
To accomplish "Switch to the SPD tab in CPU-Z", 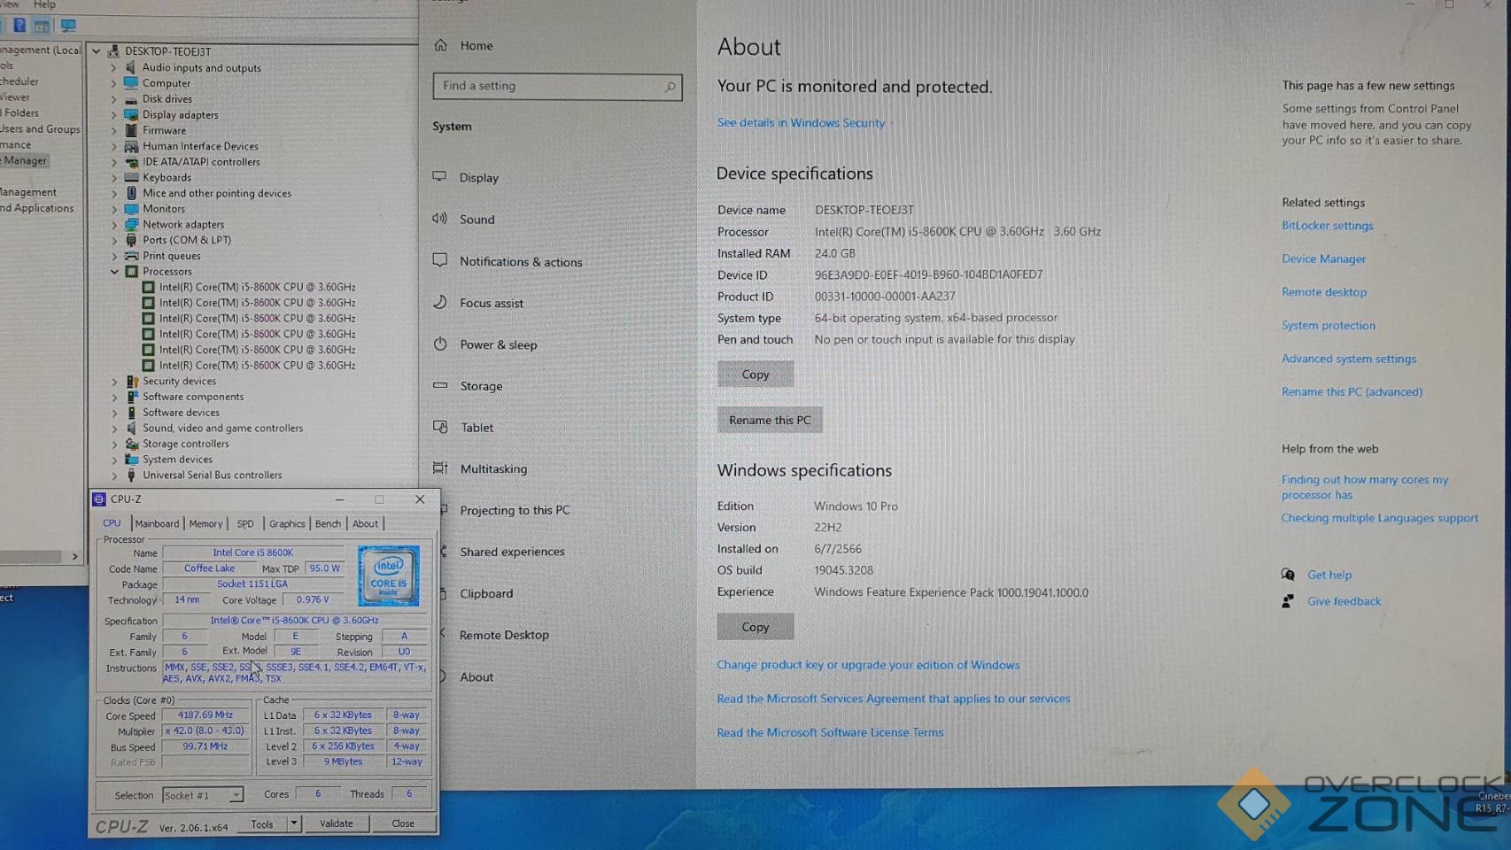I will [245, 523].
